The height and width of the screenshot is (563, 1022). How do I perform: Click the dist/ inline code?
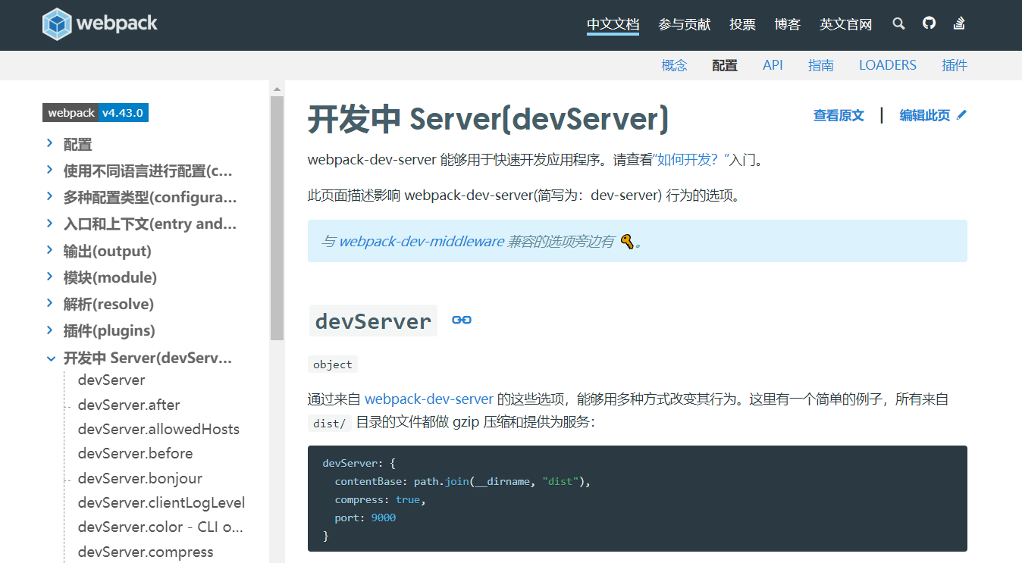pyautogui.click(x=329, y=423)
